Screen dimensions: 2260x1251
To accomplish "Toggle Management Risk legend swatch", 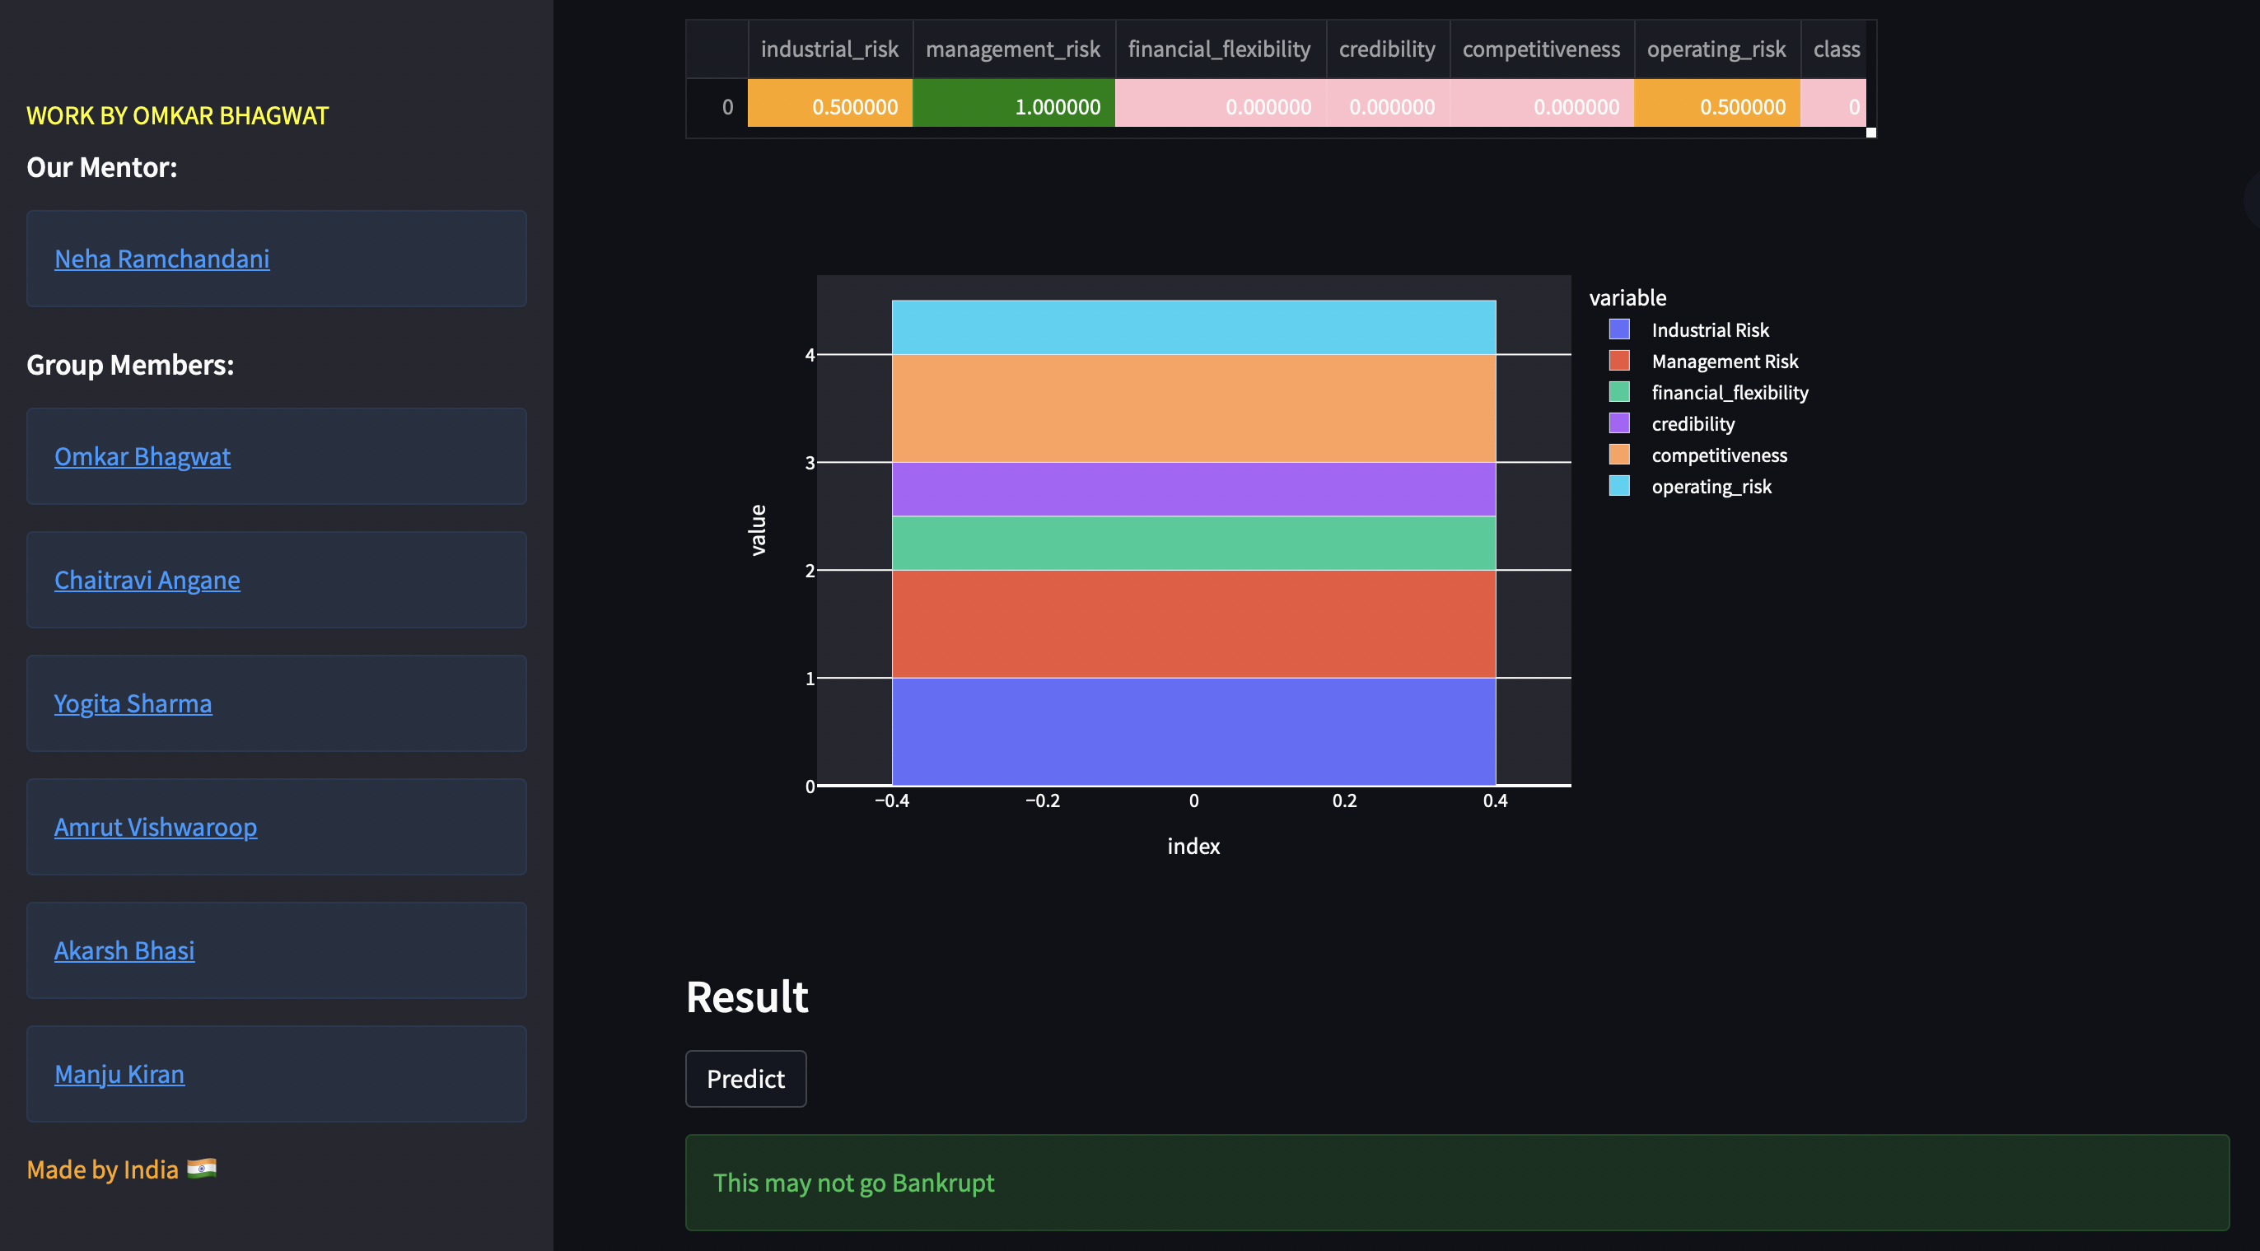I will pyautogui.click(x=1619, y=362).
